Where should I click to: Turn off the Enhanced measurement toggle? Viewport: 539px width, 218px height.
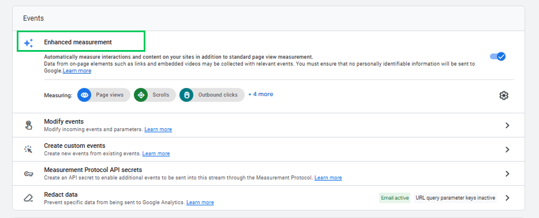(x=498, y=56)
